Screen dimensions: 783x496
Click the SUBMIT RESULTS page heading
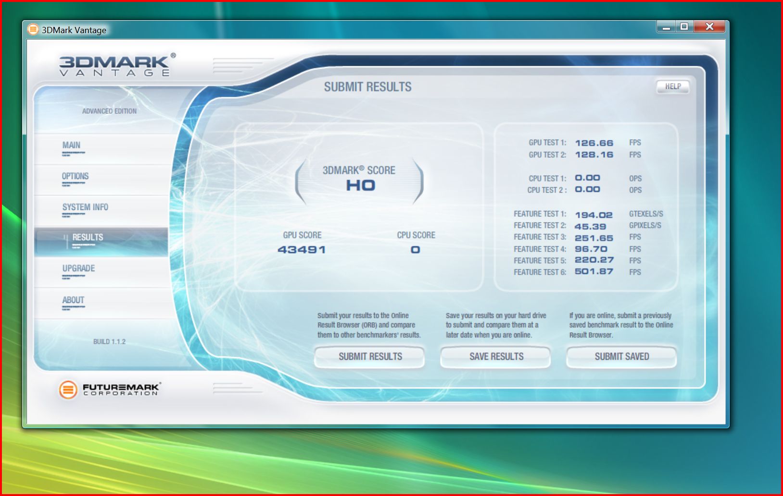(368, 87)
